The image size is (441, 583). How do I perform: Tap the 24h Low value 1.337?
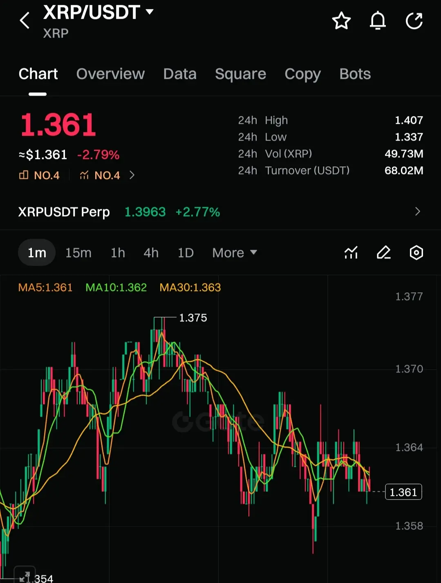409,137
